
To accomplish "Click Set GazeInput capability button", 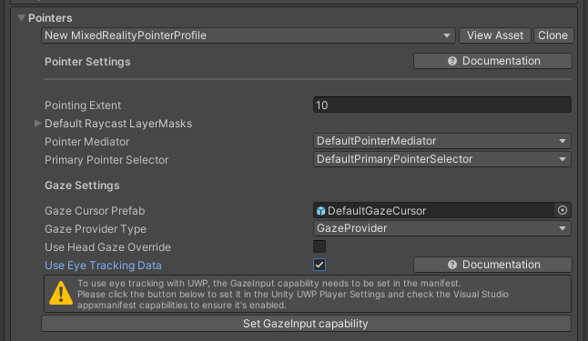I will coord(306,324).
